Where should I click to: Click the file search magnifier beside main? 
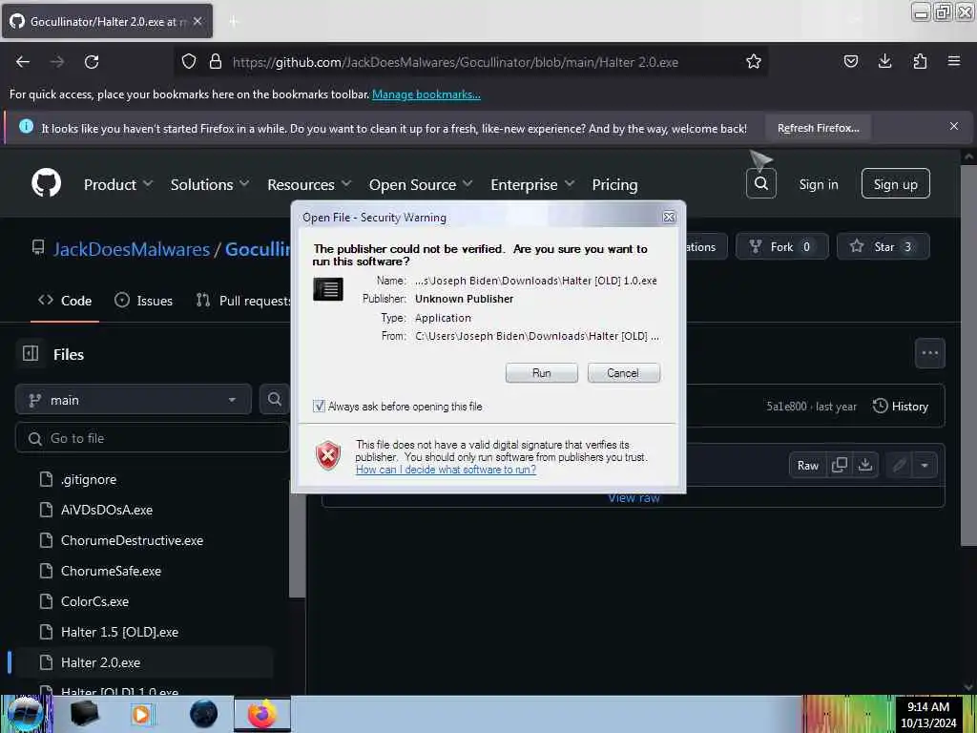[274, 399]
